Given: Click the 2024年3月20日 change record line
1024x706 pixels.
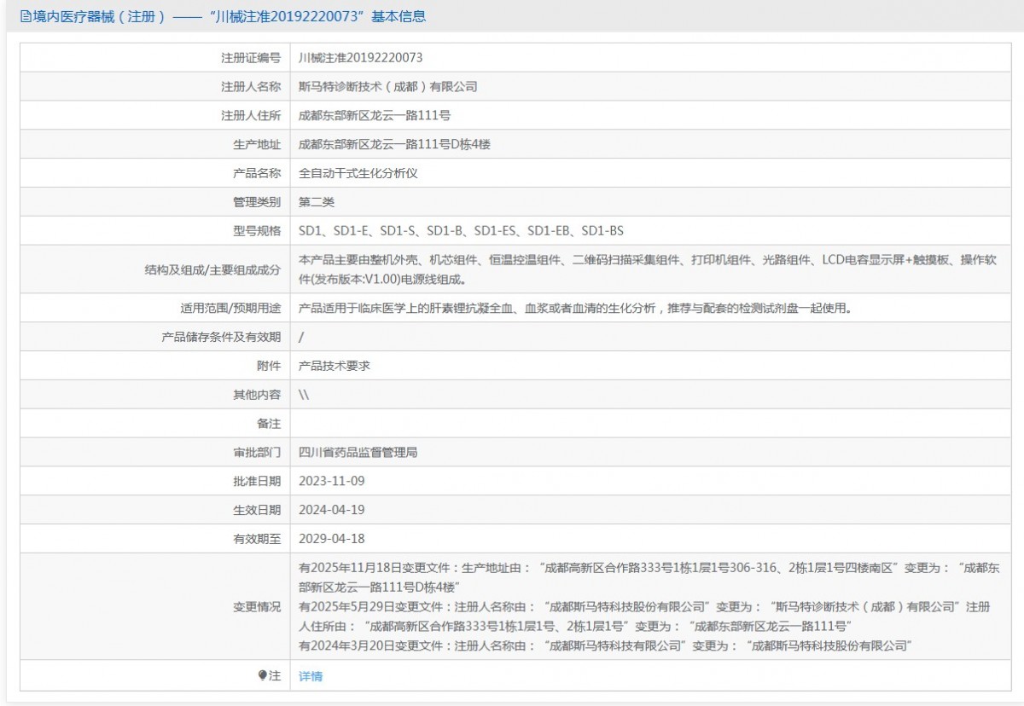Looking at the screenshot, I should point(606,646).
